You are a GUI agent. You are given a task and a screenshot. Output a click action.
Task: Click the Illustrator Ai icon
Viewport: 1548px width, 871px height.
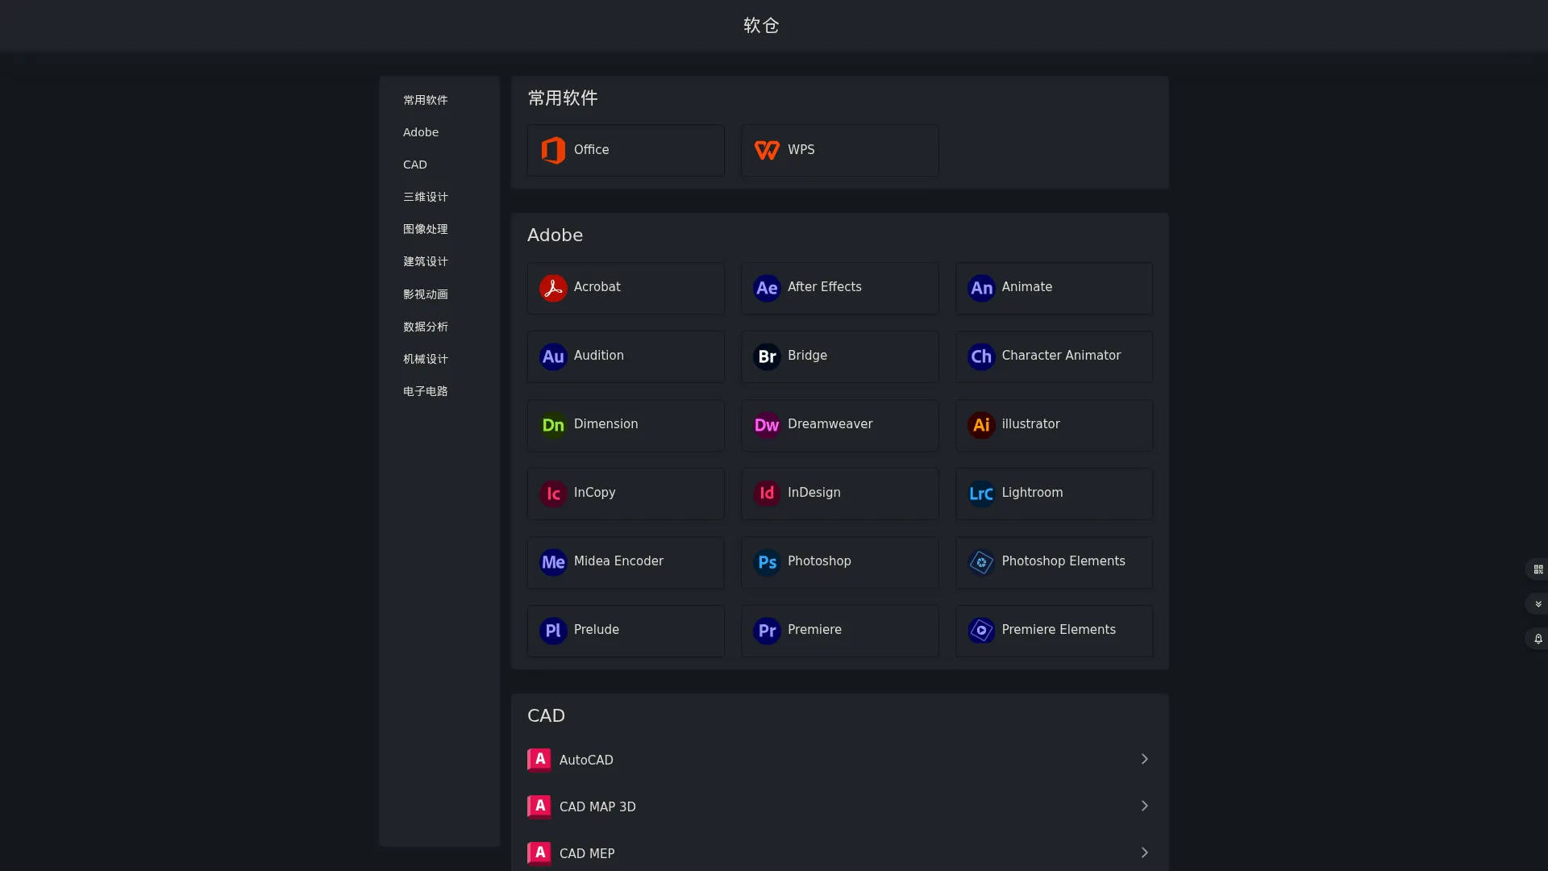click(x=981, y=425)
